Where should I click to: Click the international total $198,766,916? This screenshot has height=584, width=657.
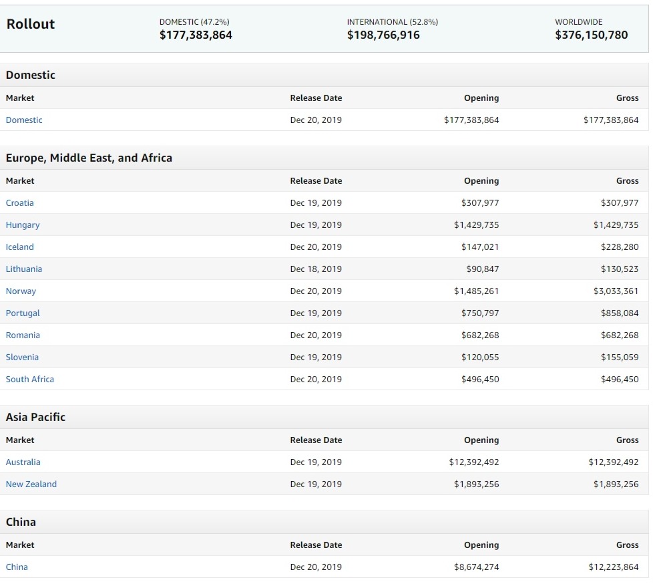[383, 35]
